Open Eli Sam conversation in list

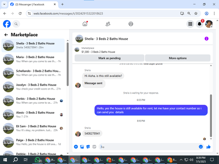click(x=33, y=128)
